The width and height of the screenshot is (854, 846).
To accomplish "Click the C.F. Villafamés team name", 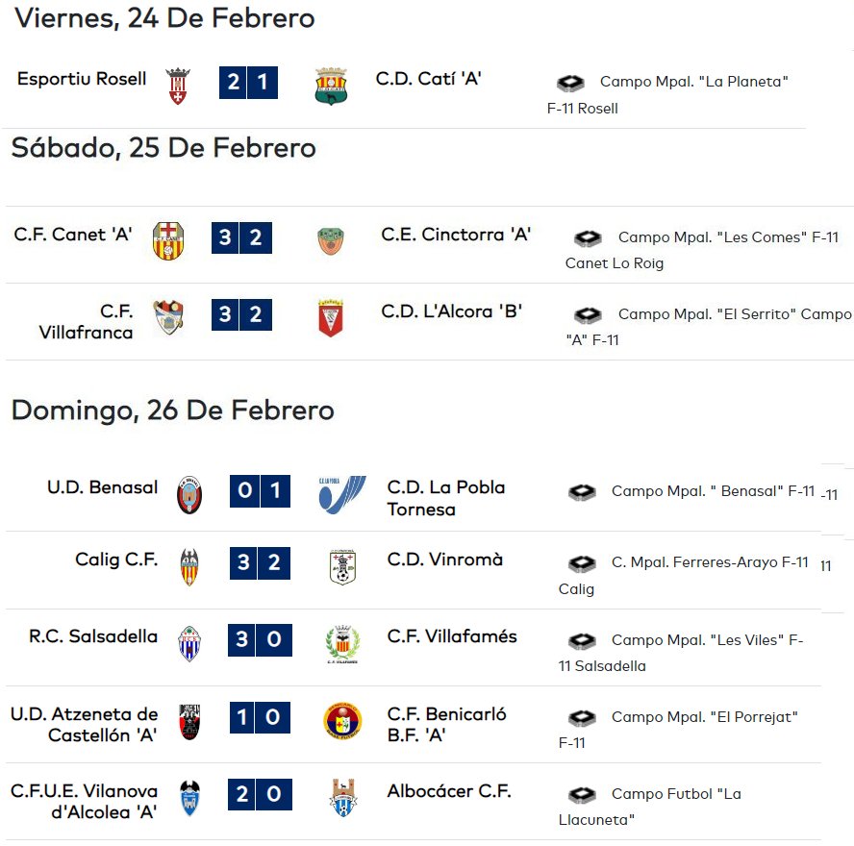I will (452, 635).
